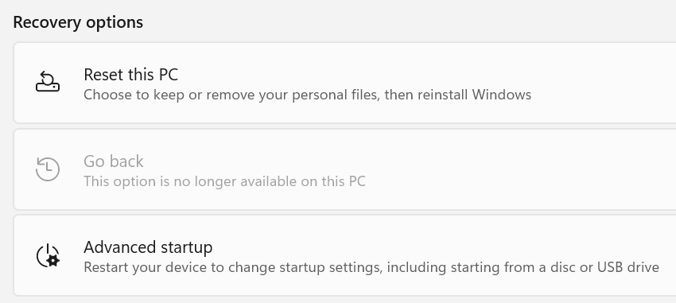The width and height of the screenshot is (676, 303).
Task: Click the Recovery options section heading
Action: coord(78,22)
